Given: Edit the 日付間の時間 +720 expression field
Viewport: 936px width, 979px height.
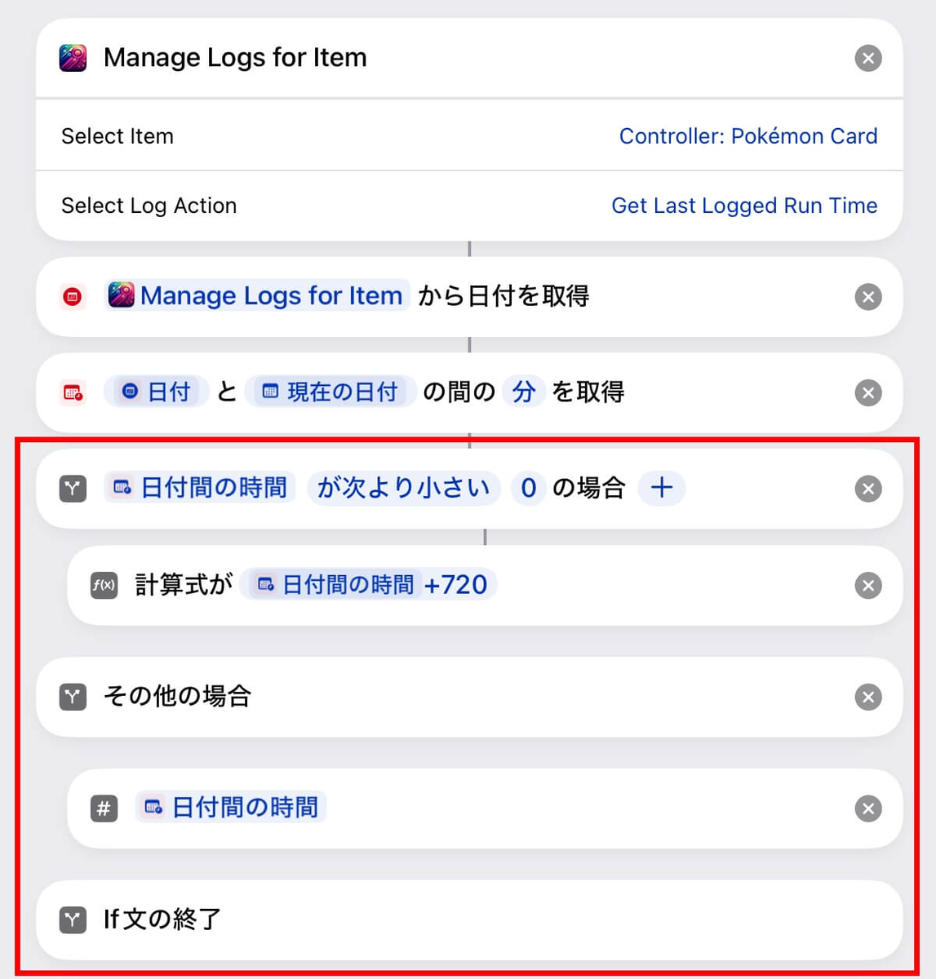Looking at the screenshot, I should click(369, 584).
